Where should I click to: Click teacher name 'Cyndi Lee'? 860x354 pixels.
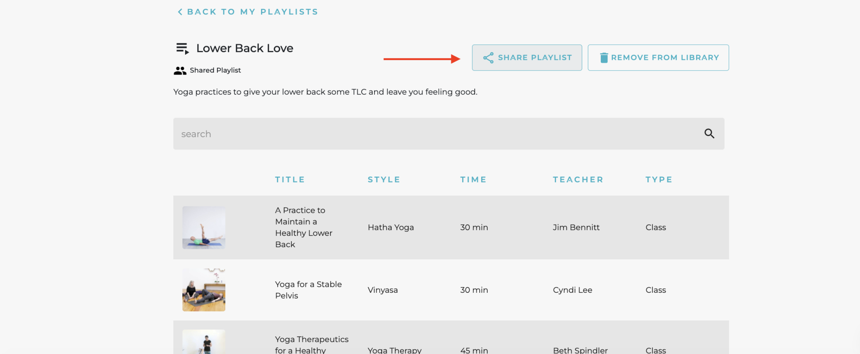(x=572, y=290)
